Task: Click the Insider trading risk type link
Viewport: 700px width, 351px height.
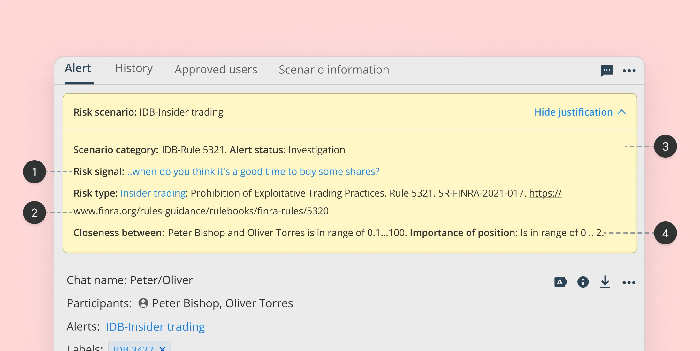Action: (x=153, y=193)
